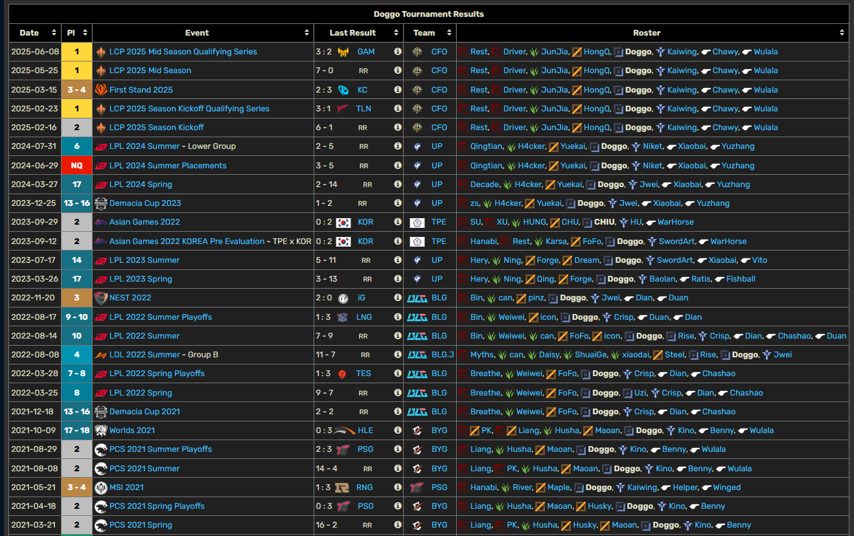Click the LNG team logo icon

pyautogui.click(x=343, y=317)
